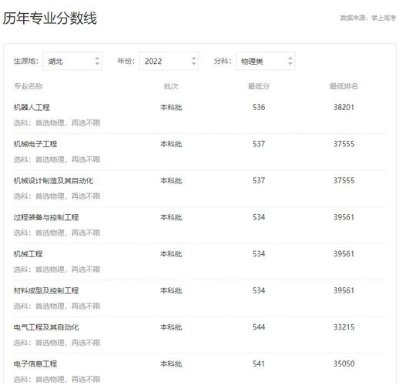
Task: Select the 材料成型及控制工程 major name
Action: pyautogui.click(x=46, y=290)
